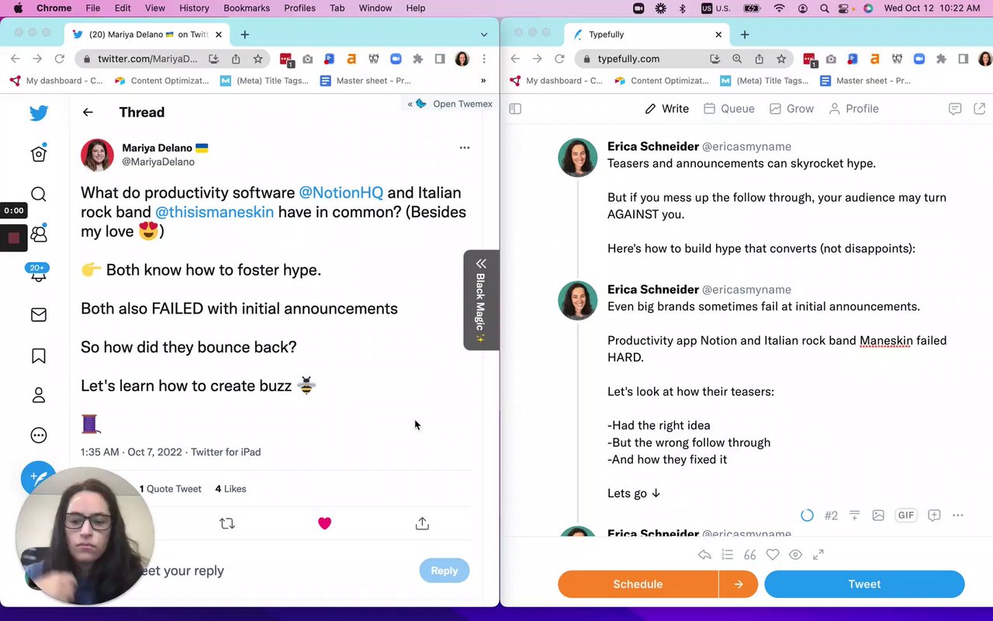The width and height of the screenshot is (993, 621).
Task: Open Extensions puzzle icon in Typefully window
Action: 941,59
